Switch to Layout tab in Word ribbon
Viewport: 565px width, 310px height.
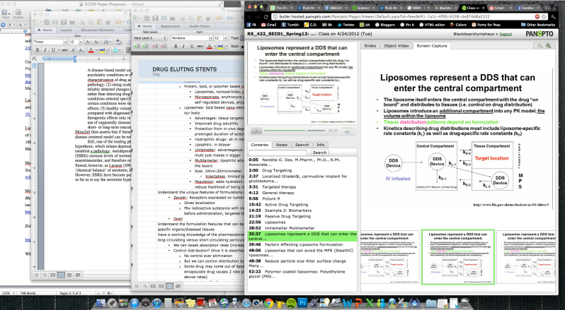[x=67, y=30]
